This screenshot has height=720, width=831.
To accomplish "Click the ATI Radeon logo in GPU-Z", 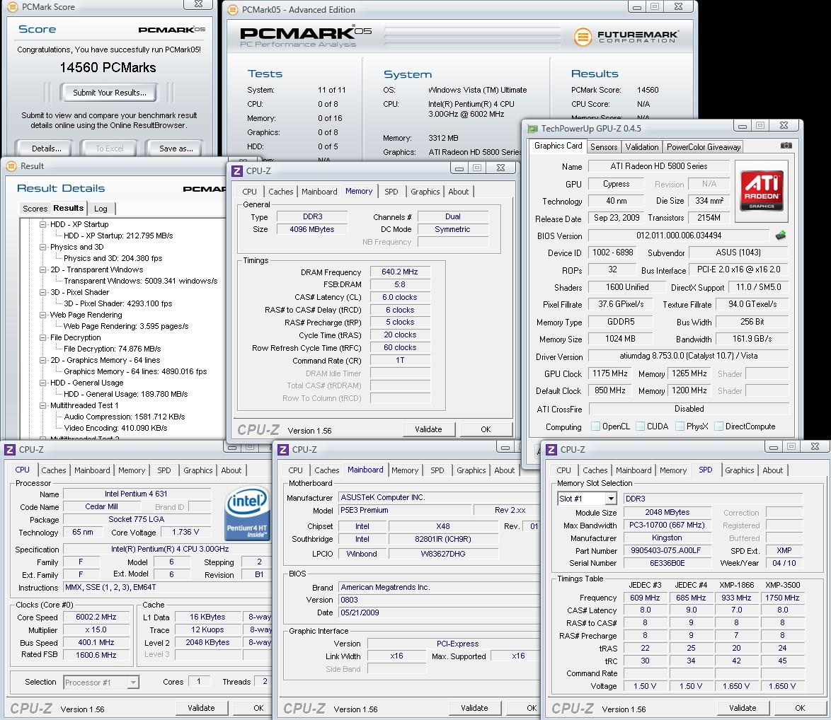I will pyautogui.click(x=762, y=190).
